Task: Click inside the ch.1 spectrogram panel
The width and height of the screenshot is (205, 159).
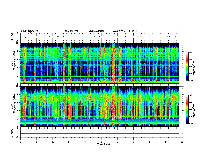Action: pos(100,63)
